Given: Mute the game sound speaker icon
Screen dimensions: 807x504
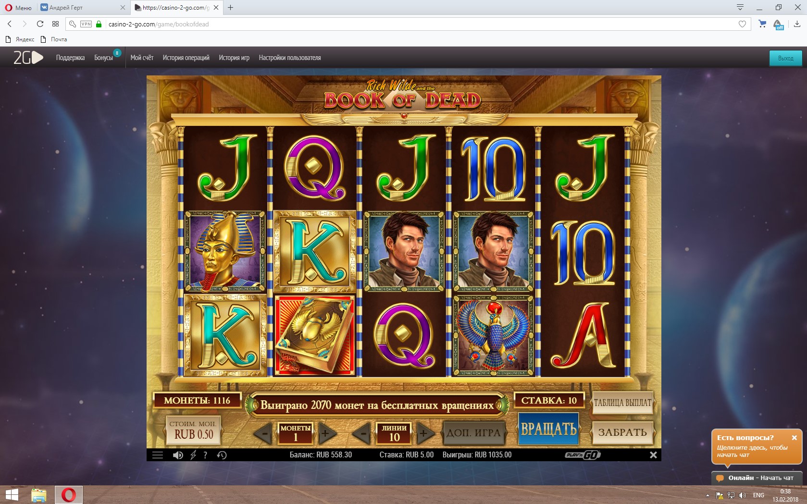Looking at the screenshot, I should (178, 455).
